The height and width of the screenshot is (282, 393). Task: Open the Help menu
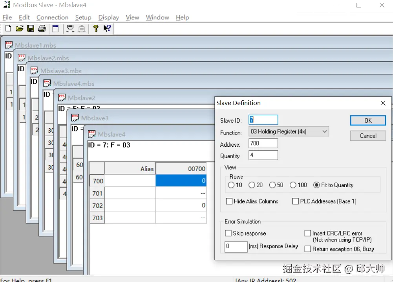click(182, 17)
